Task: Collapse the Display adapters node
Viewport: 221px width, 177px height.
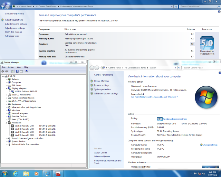Action: tap(7, 88)
